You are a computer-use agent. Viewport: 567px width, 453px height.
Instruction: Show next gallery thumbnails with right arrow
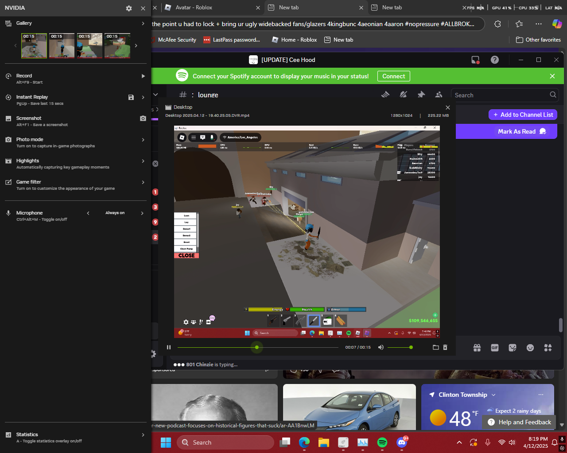(x=136, y=46)
